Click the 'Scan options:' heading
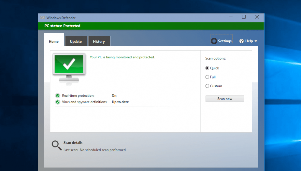The image size is (301, 171). 216,58
